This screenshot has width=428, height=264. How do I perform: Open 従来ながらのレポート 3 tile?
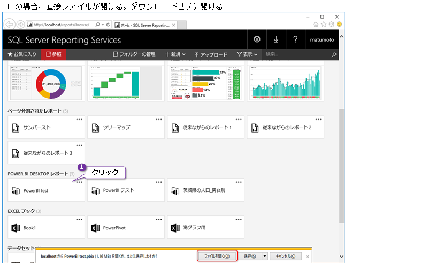click(46, 153)
